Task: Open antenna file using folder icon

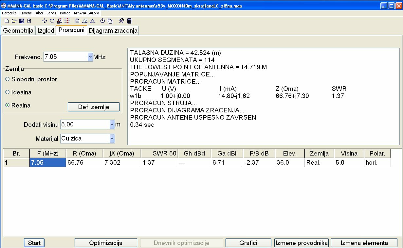Action: point(14,21)
